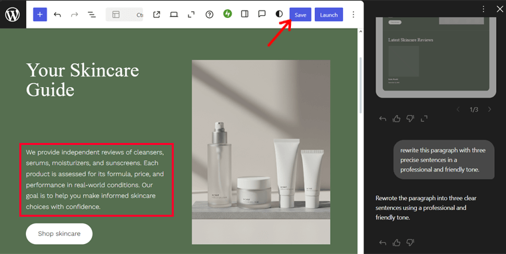Click the editor canvas vertical scrollbar
The height and width of the screenshot is (254, 506).
click(361, 85)
